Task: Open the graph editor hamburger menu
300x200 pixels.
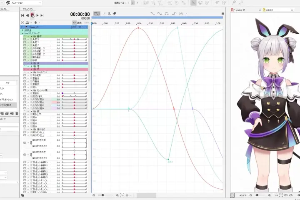Action: click(x=222, y=14)
